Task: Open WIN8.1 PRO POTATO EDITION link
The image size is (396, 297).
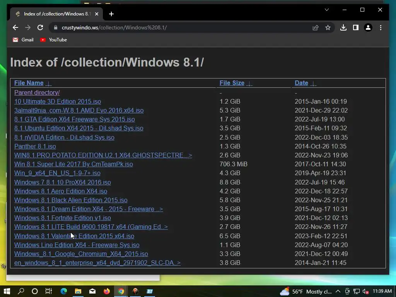Action: point(103,155)
